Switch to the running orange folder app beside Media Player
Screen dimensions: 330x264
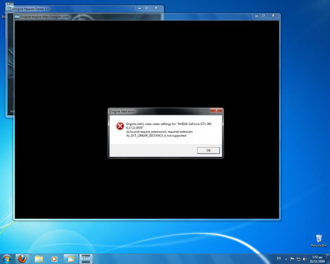coord(71,259)
